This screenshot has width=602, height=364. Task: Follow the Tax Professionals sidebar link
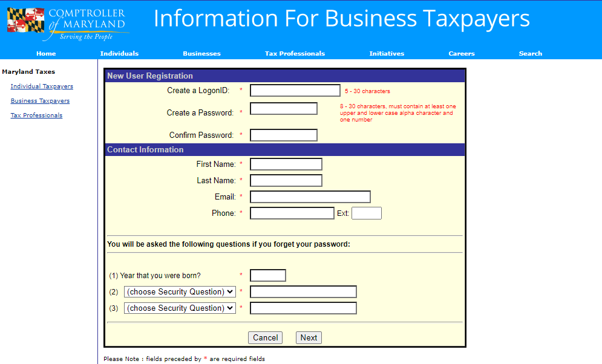point(36,115)
